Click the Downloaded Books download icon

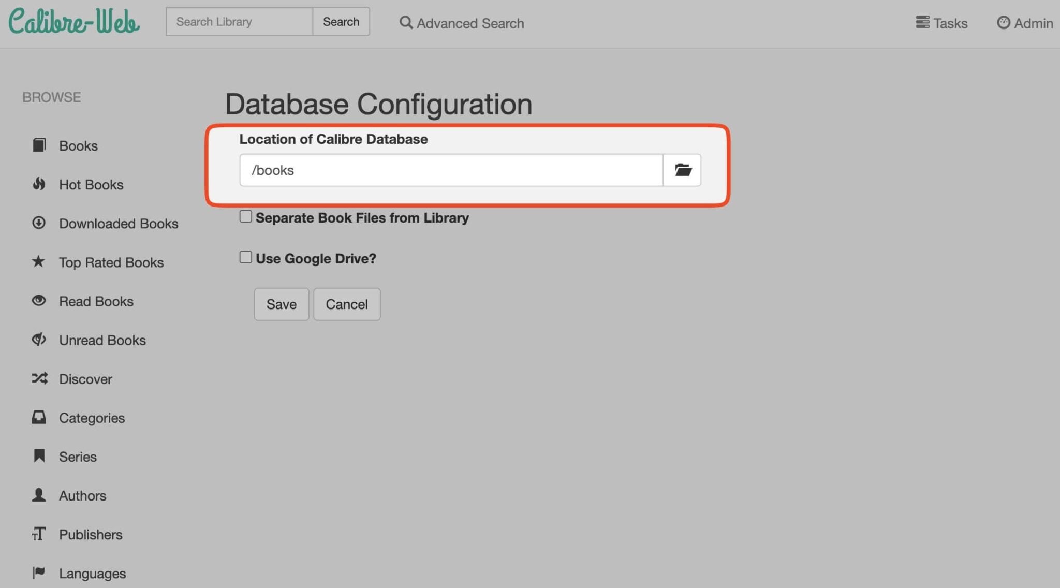tap(39, 223)
